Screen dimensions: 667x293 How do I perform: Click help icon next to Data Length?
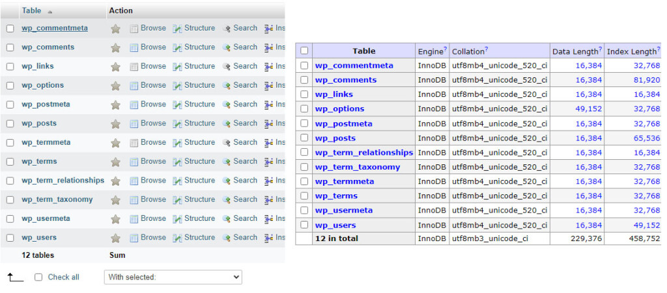coord(600,49)
